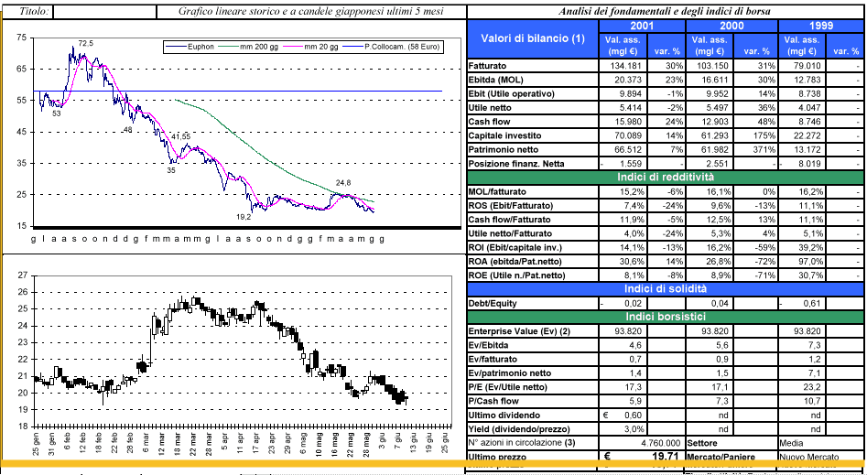Select the historical line chart plot area
The image size is (867, 475).
246,132
